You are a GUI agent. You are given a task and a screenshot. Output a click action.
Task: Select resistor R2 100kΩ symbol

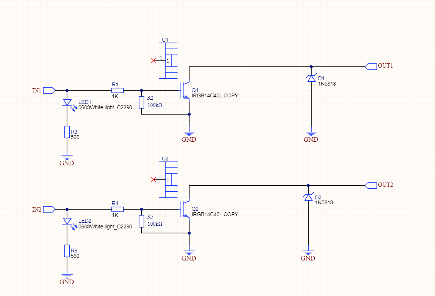click(x=141, y=102)
